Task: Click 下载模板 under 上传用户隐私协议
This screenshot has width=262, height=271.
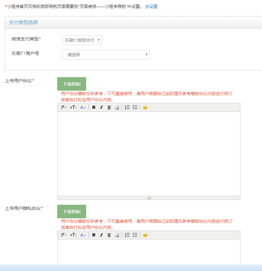Action: [x=72, y=212]
